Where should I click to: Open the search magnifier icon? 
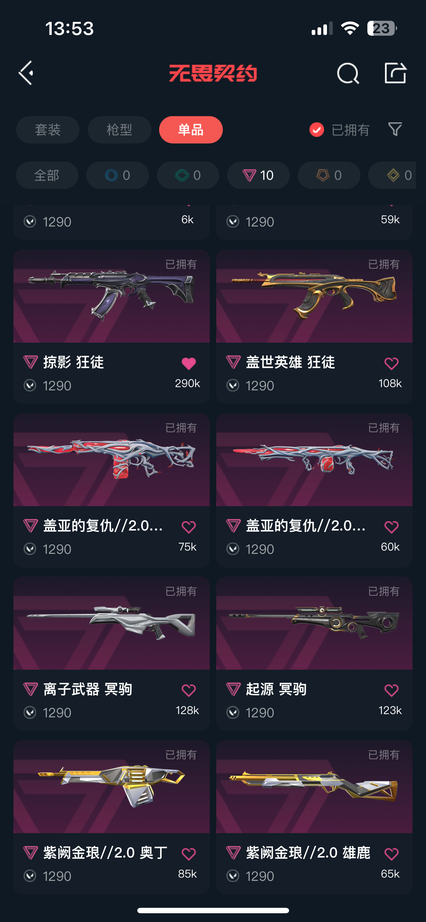click(348, 73)
